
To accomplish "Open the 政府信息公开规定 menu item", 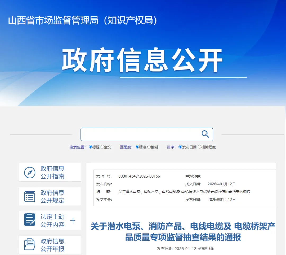I will pyautogui.click(x=52, y=197).
